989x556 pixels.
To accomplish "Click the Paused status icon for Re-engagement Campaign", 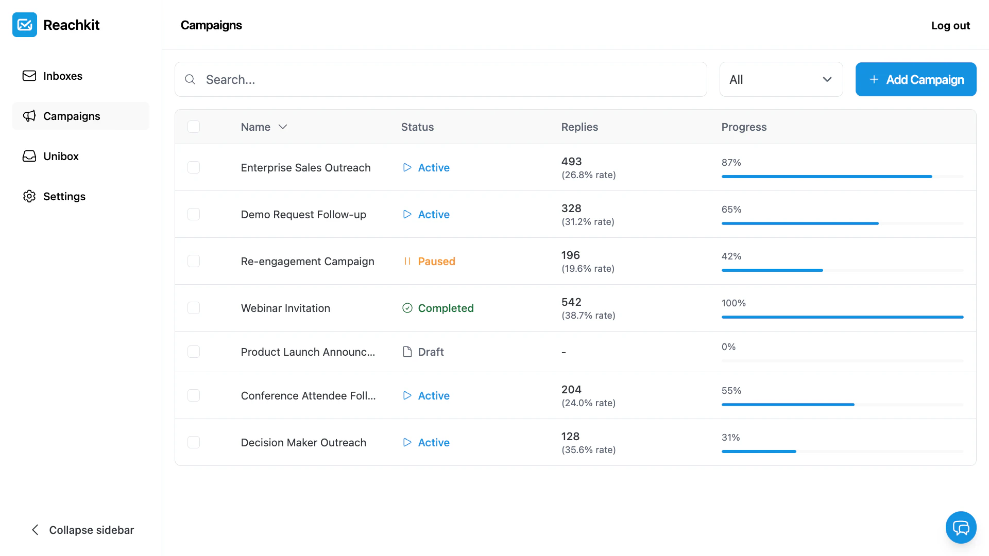I will point(407,261).
